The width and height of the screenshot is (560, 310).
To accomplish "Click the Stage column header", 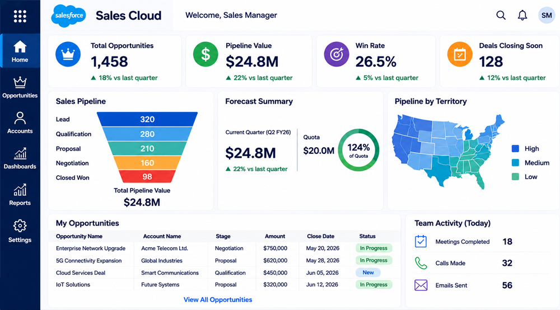I will (223, 236).
